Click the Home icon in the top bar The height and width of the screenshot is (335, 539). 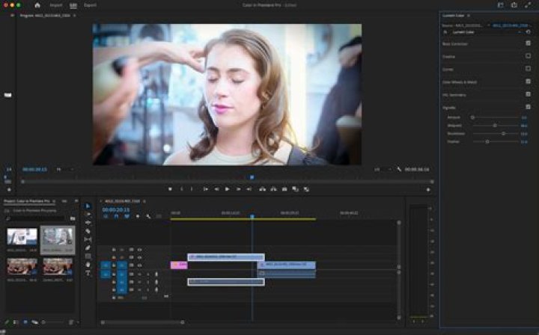point(37,5)
